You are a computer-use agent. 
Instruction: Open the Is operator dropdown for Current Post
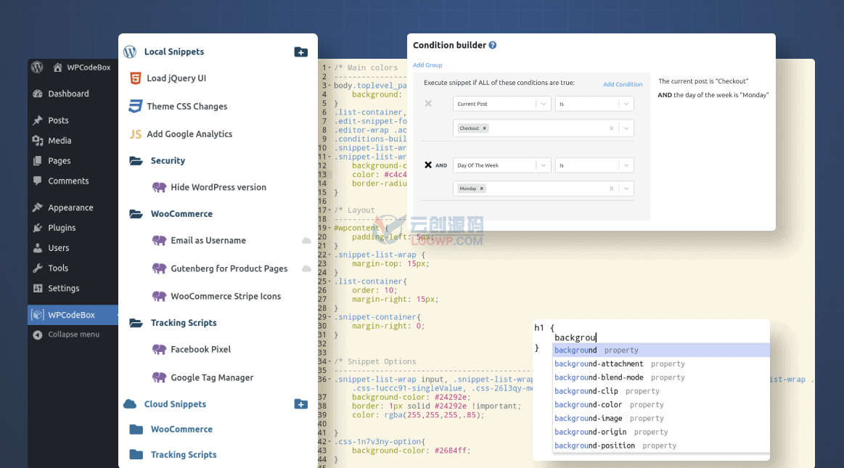[594, 104]
